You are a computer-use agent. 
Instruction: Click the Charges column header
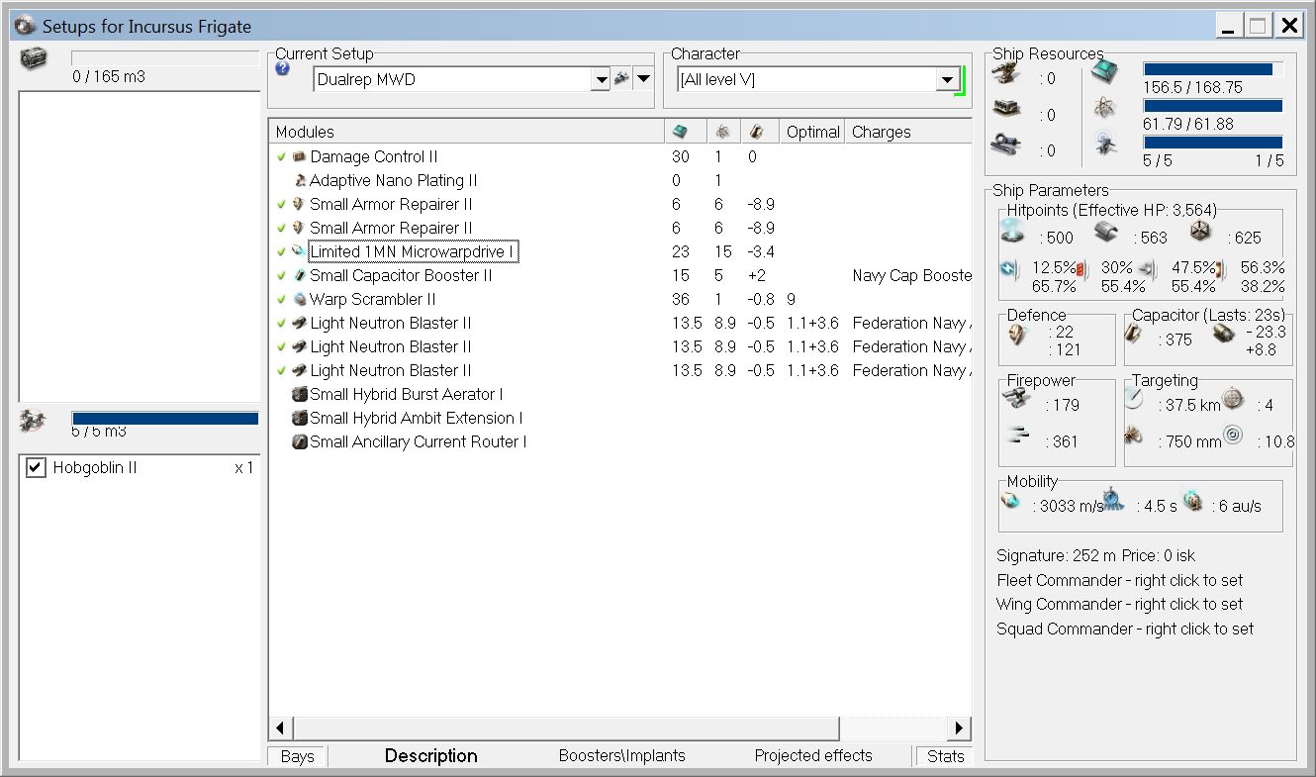[x=908, y=132]
